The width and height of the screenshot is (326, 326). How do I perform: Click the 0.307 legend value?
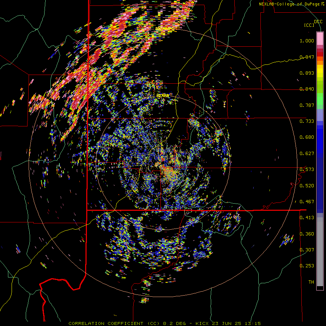coord(307,250)
